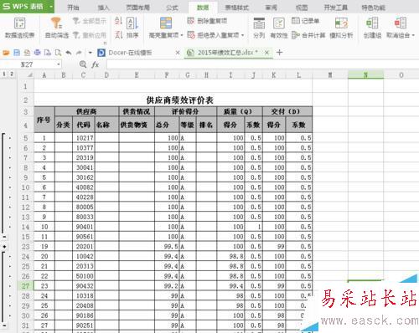This screenshot has width=419, height=333.
Task: Toggle 自动筛选 auto filter funnel
Action: point(57,28)
